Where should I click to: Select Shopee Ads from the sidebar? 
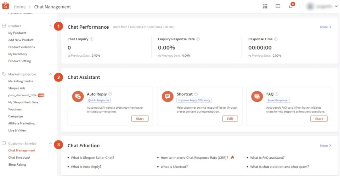pos(17,88)
